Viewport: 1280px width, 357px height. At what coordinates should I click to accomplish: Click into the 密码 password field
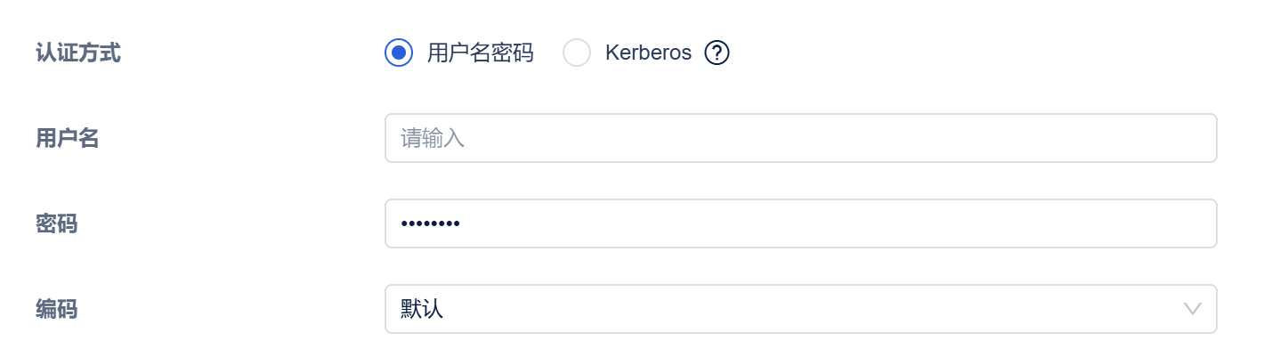tap(799, 223)
